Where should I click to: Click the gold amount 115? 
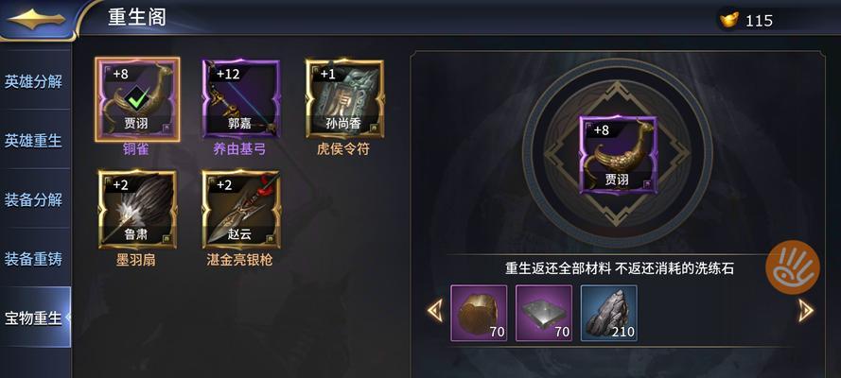click(759, 21)
